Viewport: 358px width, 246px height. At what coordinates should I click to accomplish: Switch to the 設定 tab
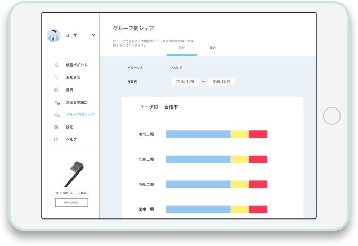point(212,48)
